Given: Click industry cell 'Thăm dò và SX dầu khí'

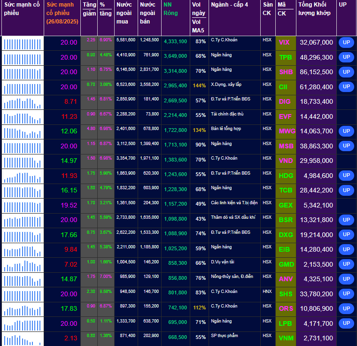Looking at the screenshot, I should tap(233, 217).
